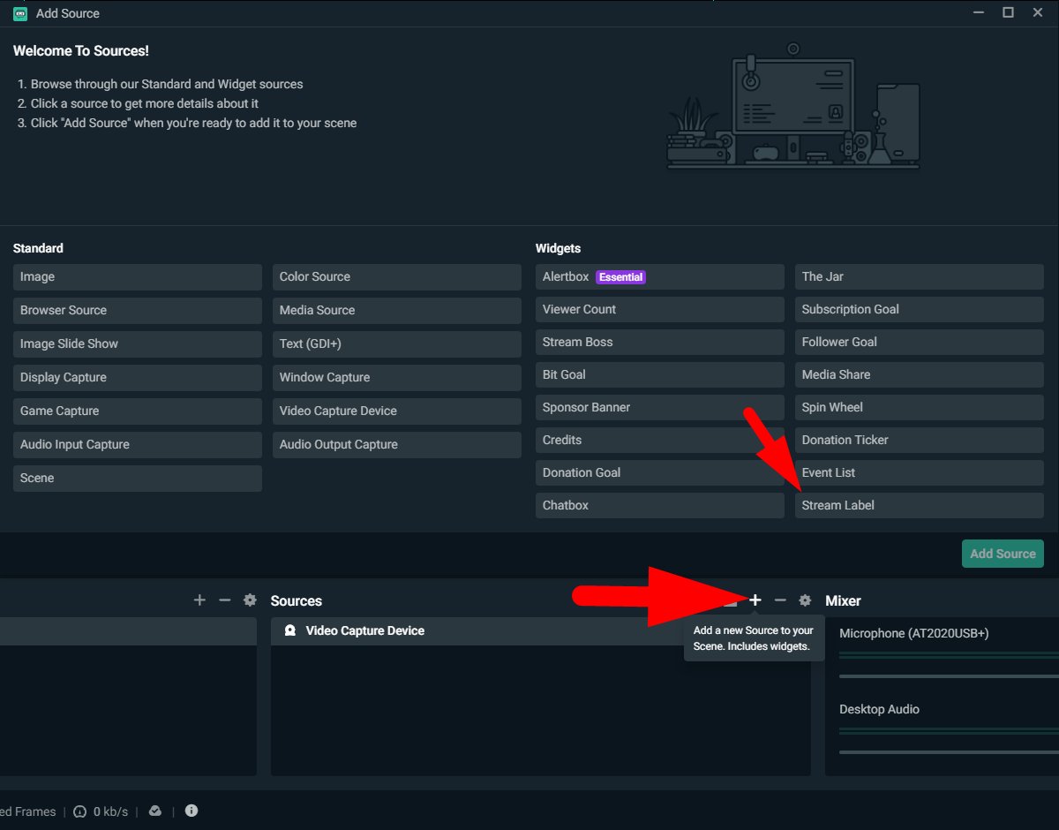Add a new source with the Sources plus icon
This screenshot has width=1059, height=830.
click(x=755, y=600)
